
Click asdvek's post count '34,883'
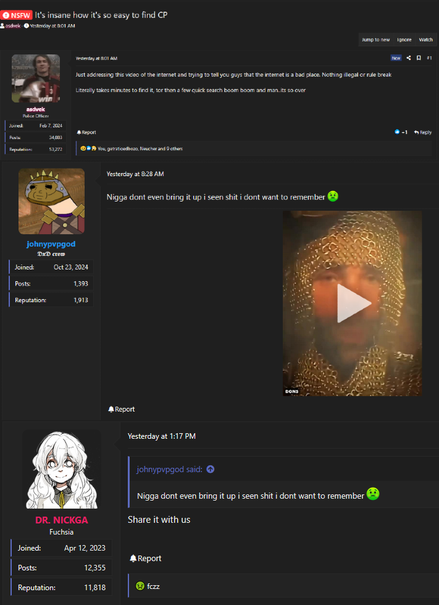pos(56,137)
